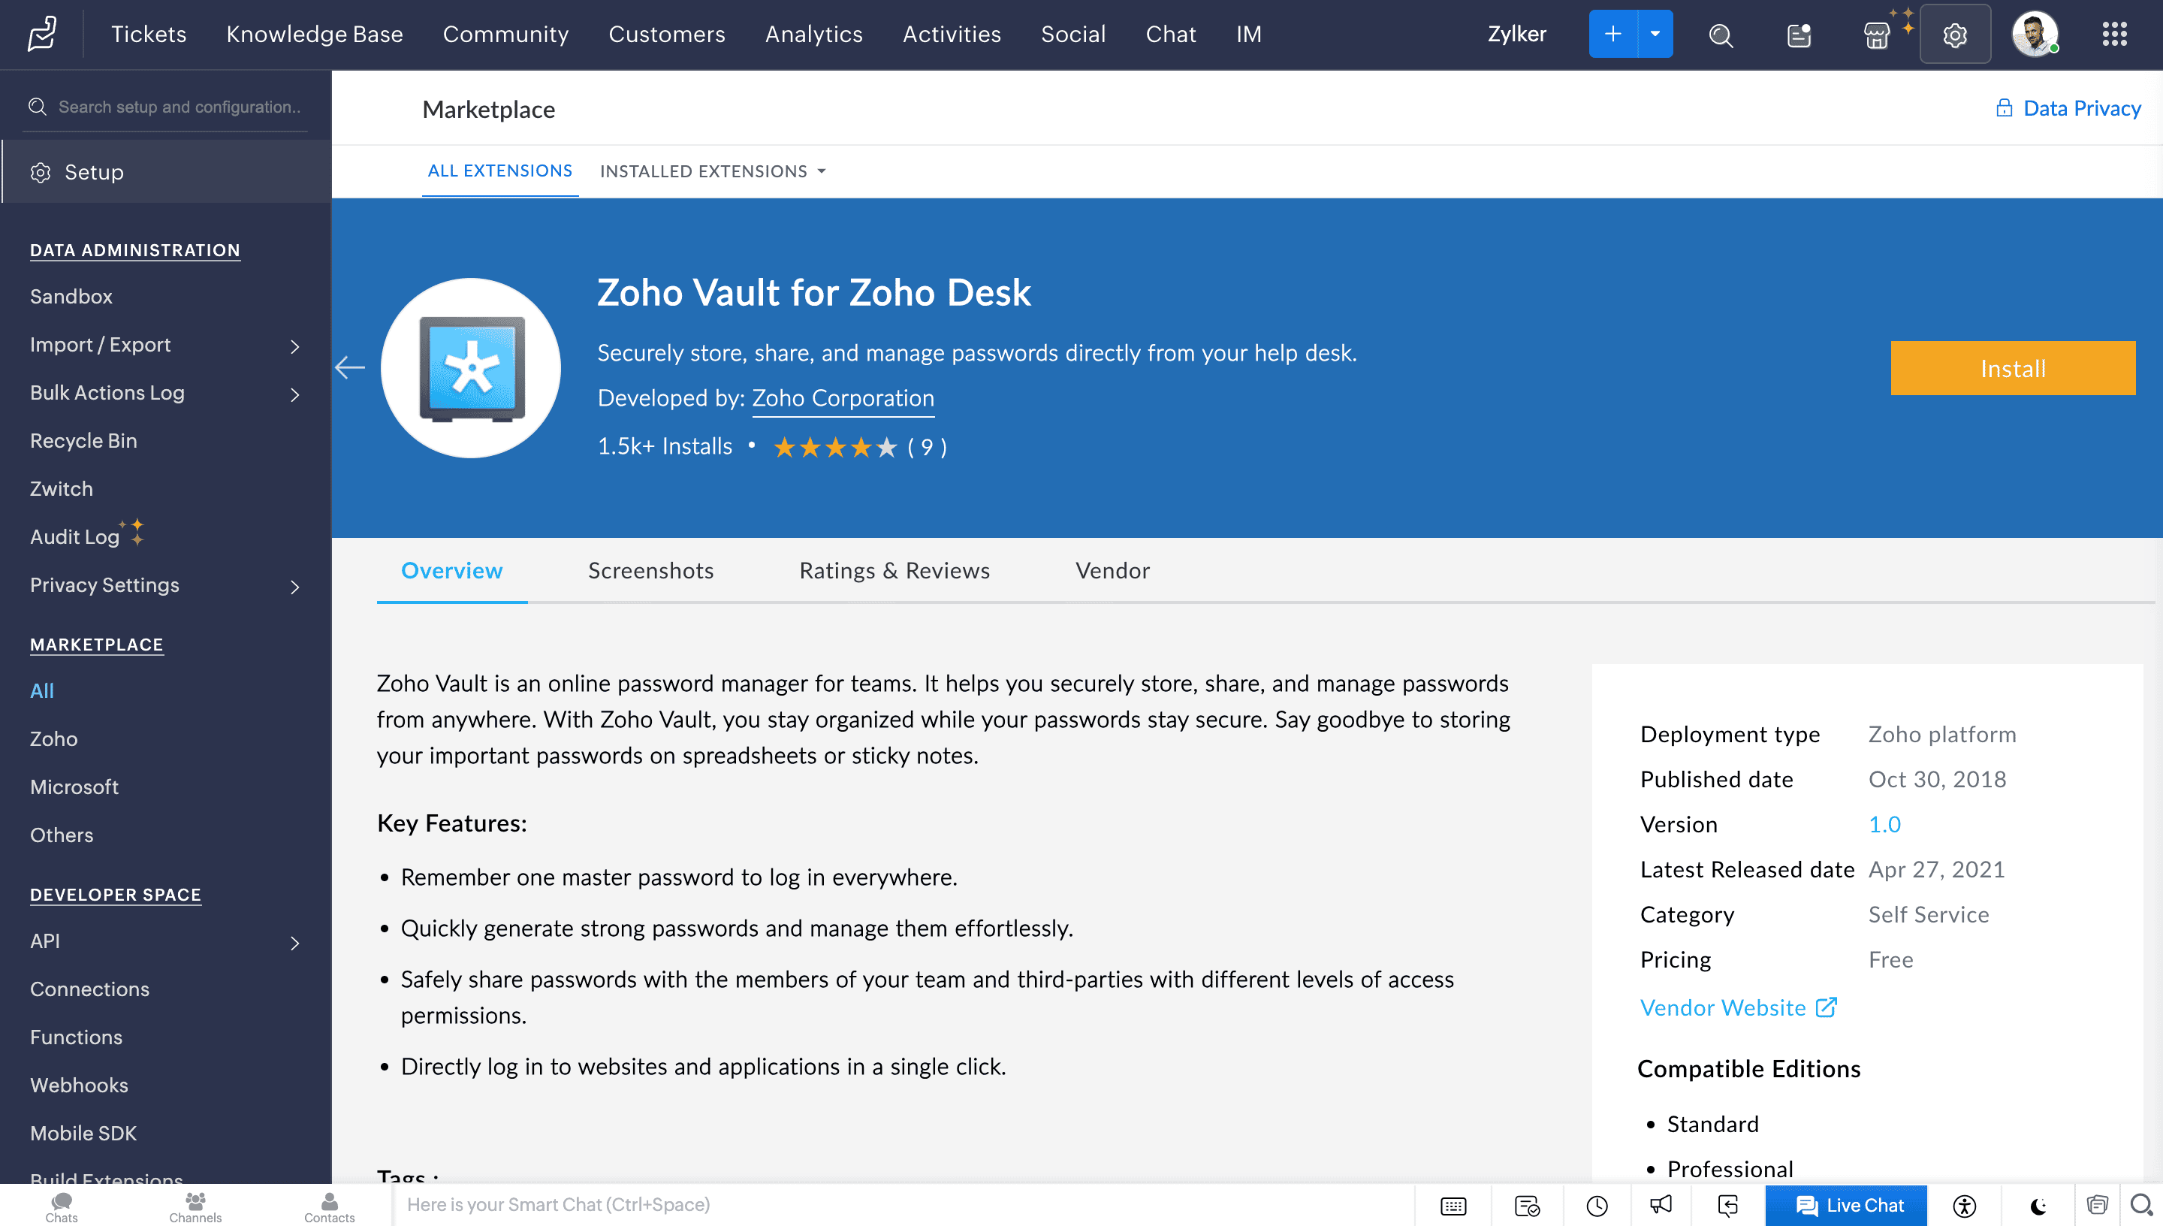
Task: Select Microsoft under Marketplace
Action: (74, 787)
